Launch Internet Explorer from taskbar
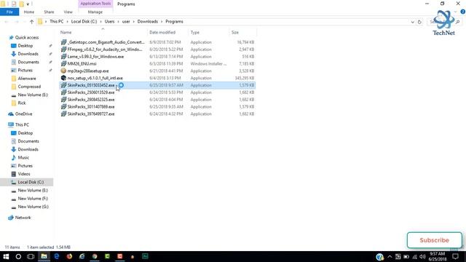This screenshot has height=262, width=466. [82, 256]
